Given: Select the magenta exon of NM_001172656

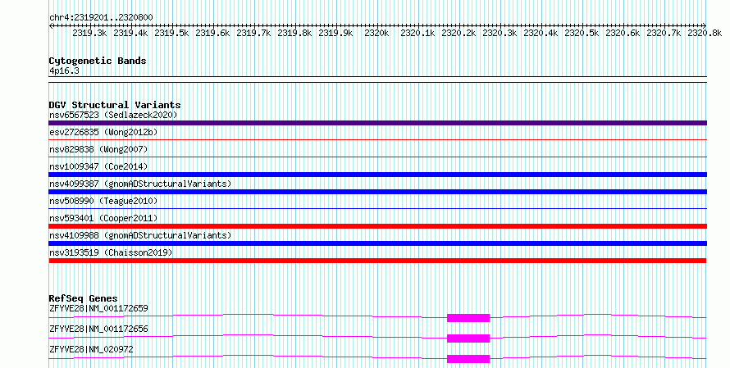Looking at the screenshot, I should coord(468,338).
